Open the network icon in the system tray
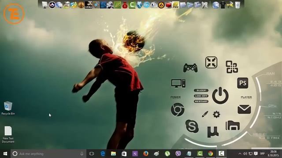Image resolution: width=282 pixels, height=158 pixels. (250, 154)
